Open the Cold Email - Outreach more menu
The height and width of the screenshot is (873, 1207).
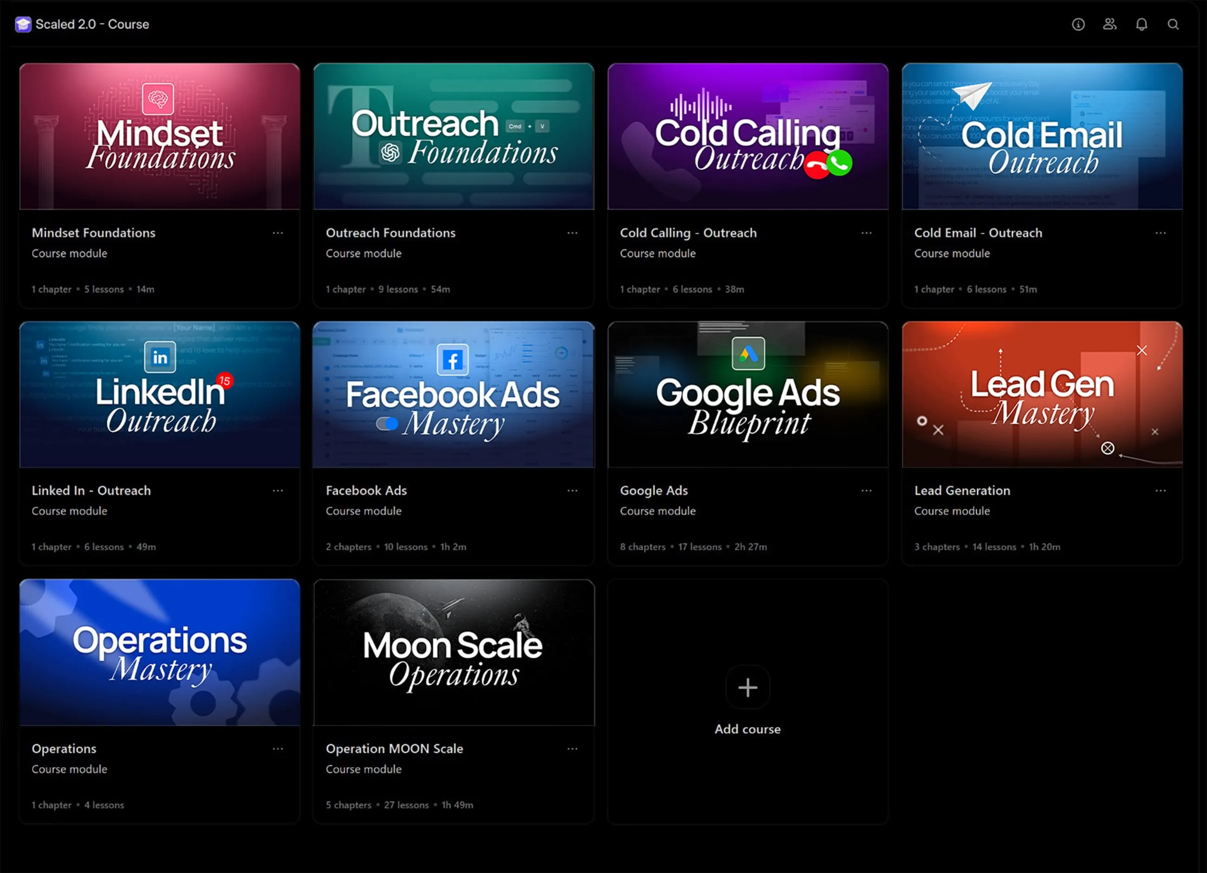(1161, 233)
